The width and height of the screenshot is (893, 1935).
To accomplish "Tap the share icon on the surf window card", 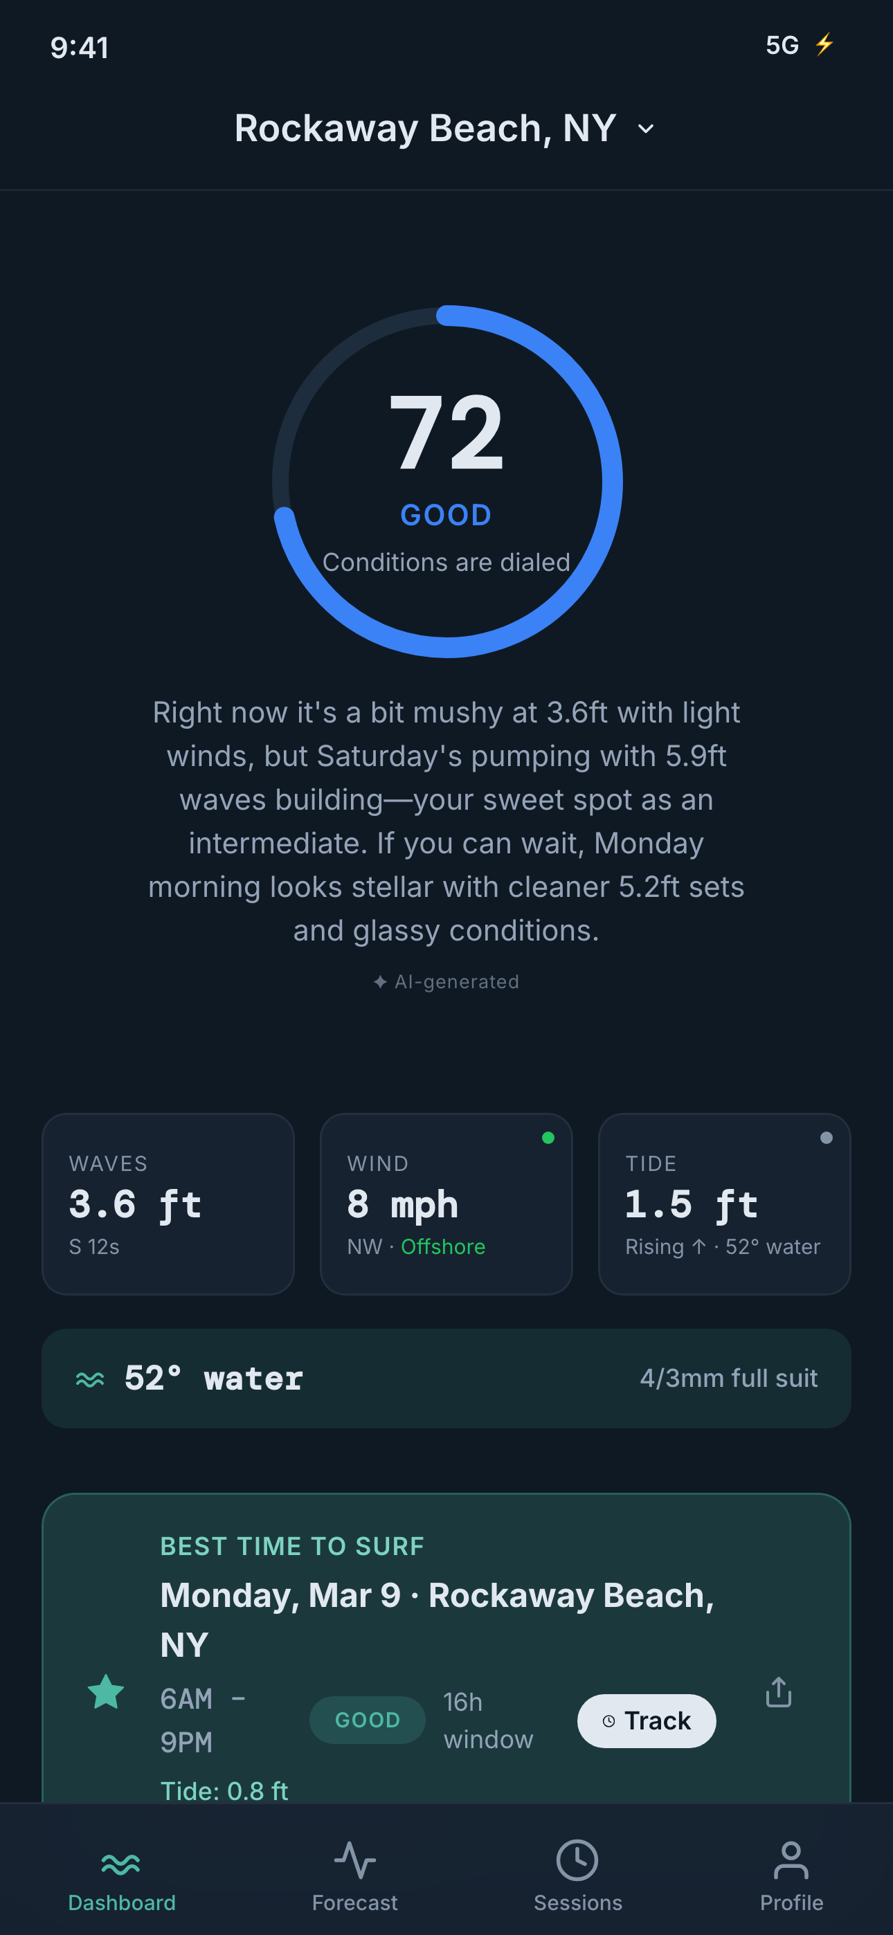I will [x=778, y=1693].
